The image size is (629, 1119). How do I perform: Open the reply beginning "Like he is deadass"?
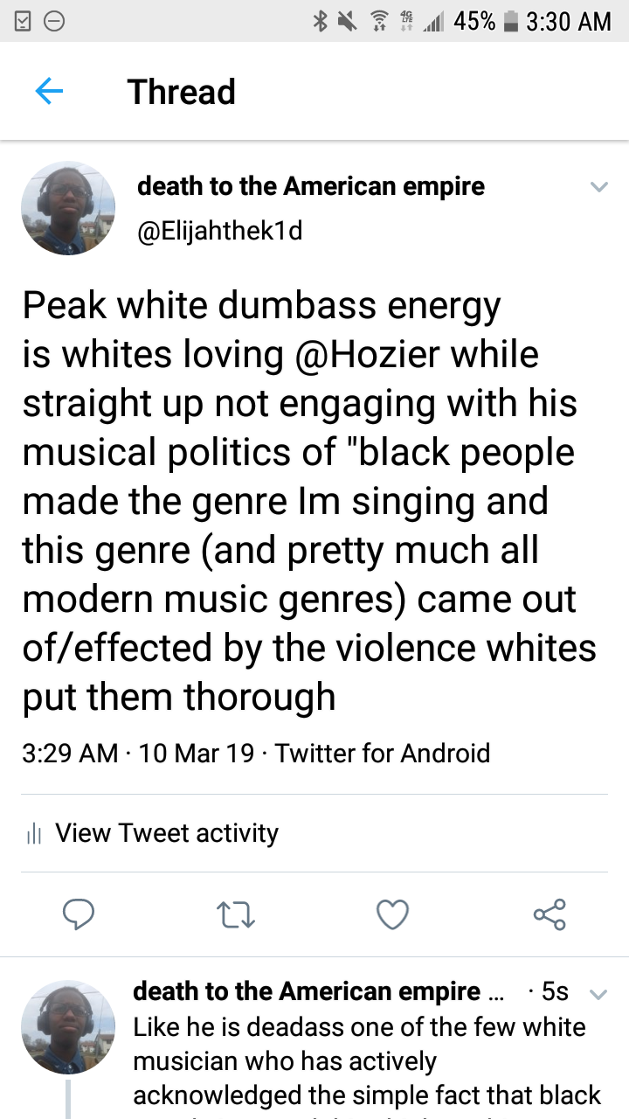[367, 1061]
